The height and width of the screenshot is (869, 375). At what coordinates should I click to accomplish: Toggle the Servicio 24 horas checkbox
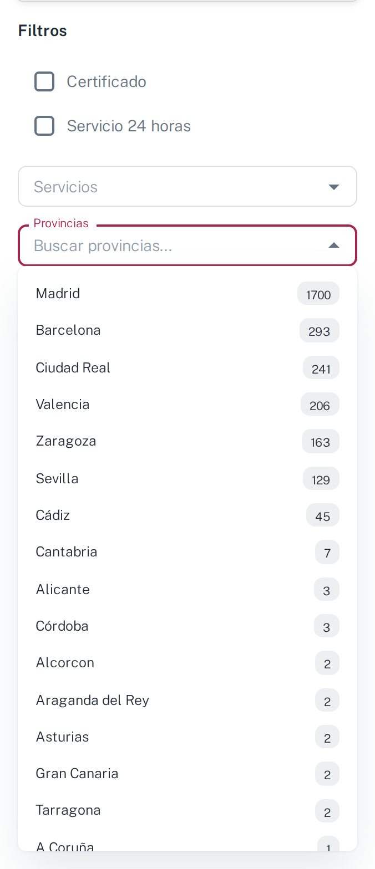pyautogui.click(x=44, y=126)
